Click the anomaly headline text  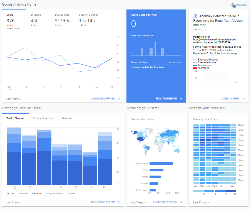(x=218, y=21)
